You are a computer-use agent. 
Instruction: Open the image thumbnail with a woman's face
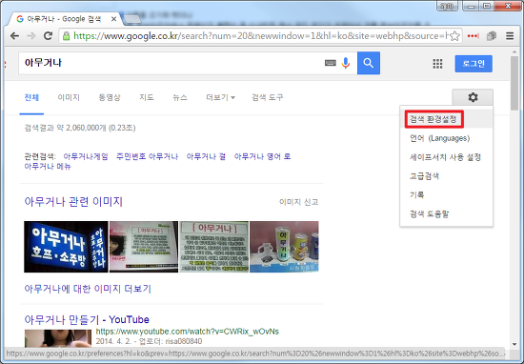(144, 247)
